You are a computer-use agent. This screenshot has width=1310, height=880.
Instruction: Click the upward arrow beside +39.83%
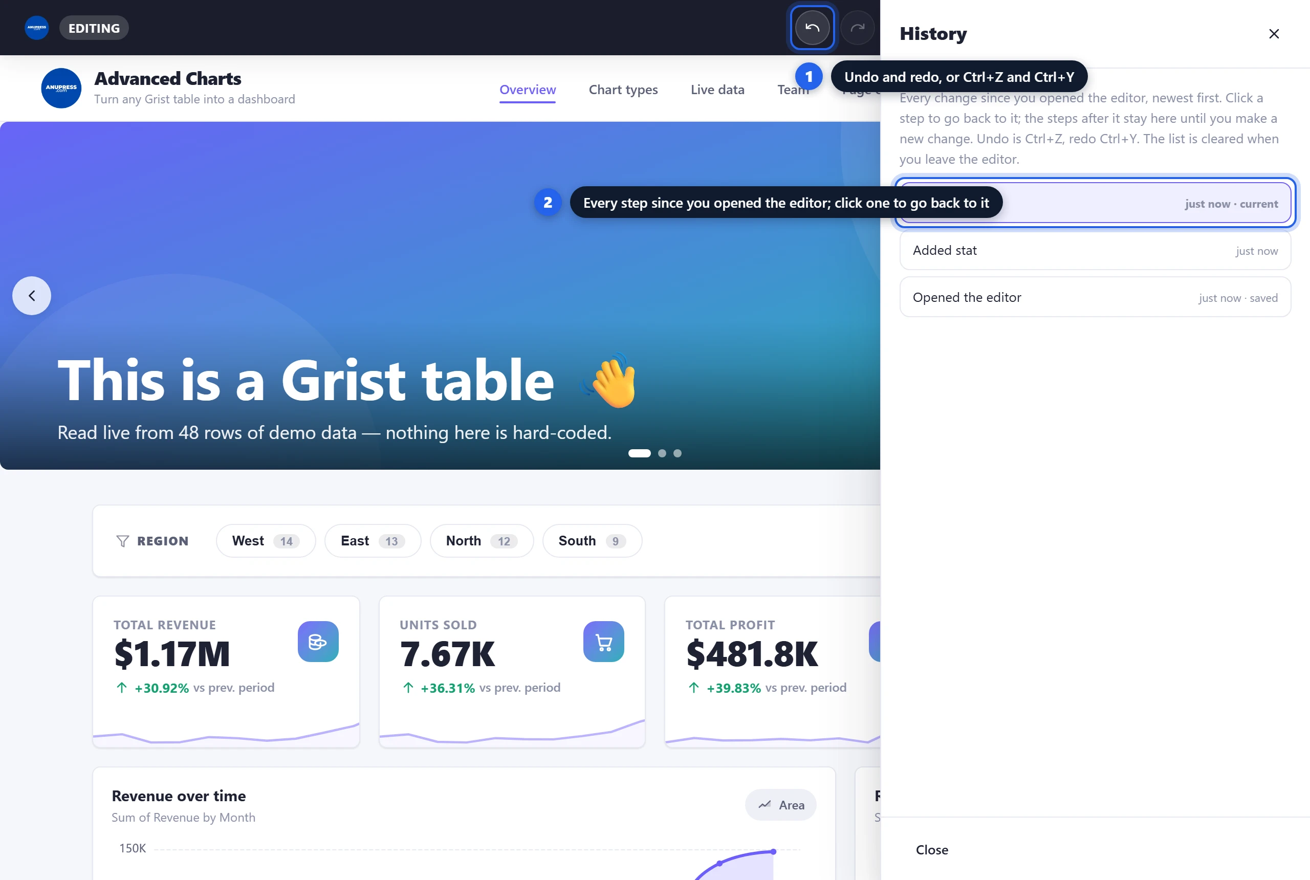(694, 688)
